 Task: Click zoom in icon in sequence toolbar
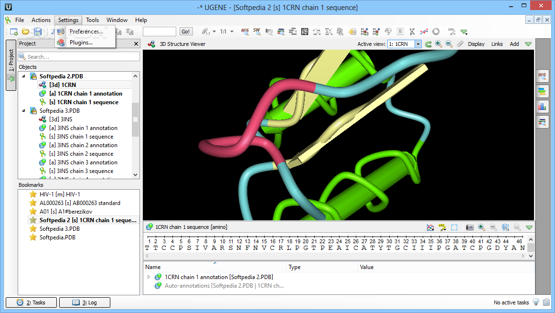(481, 227)
